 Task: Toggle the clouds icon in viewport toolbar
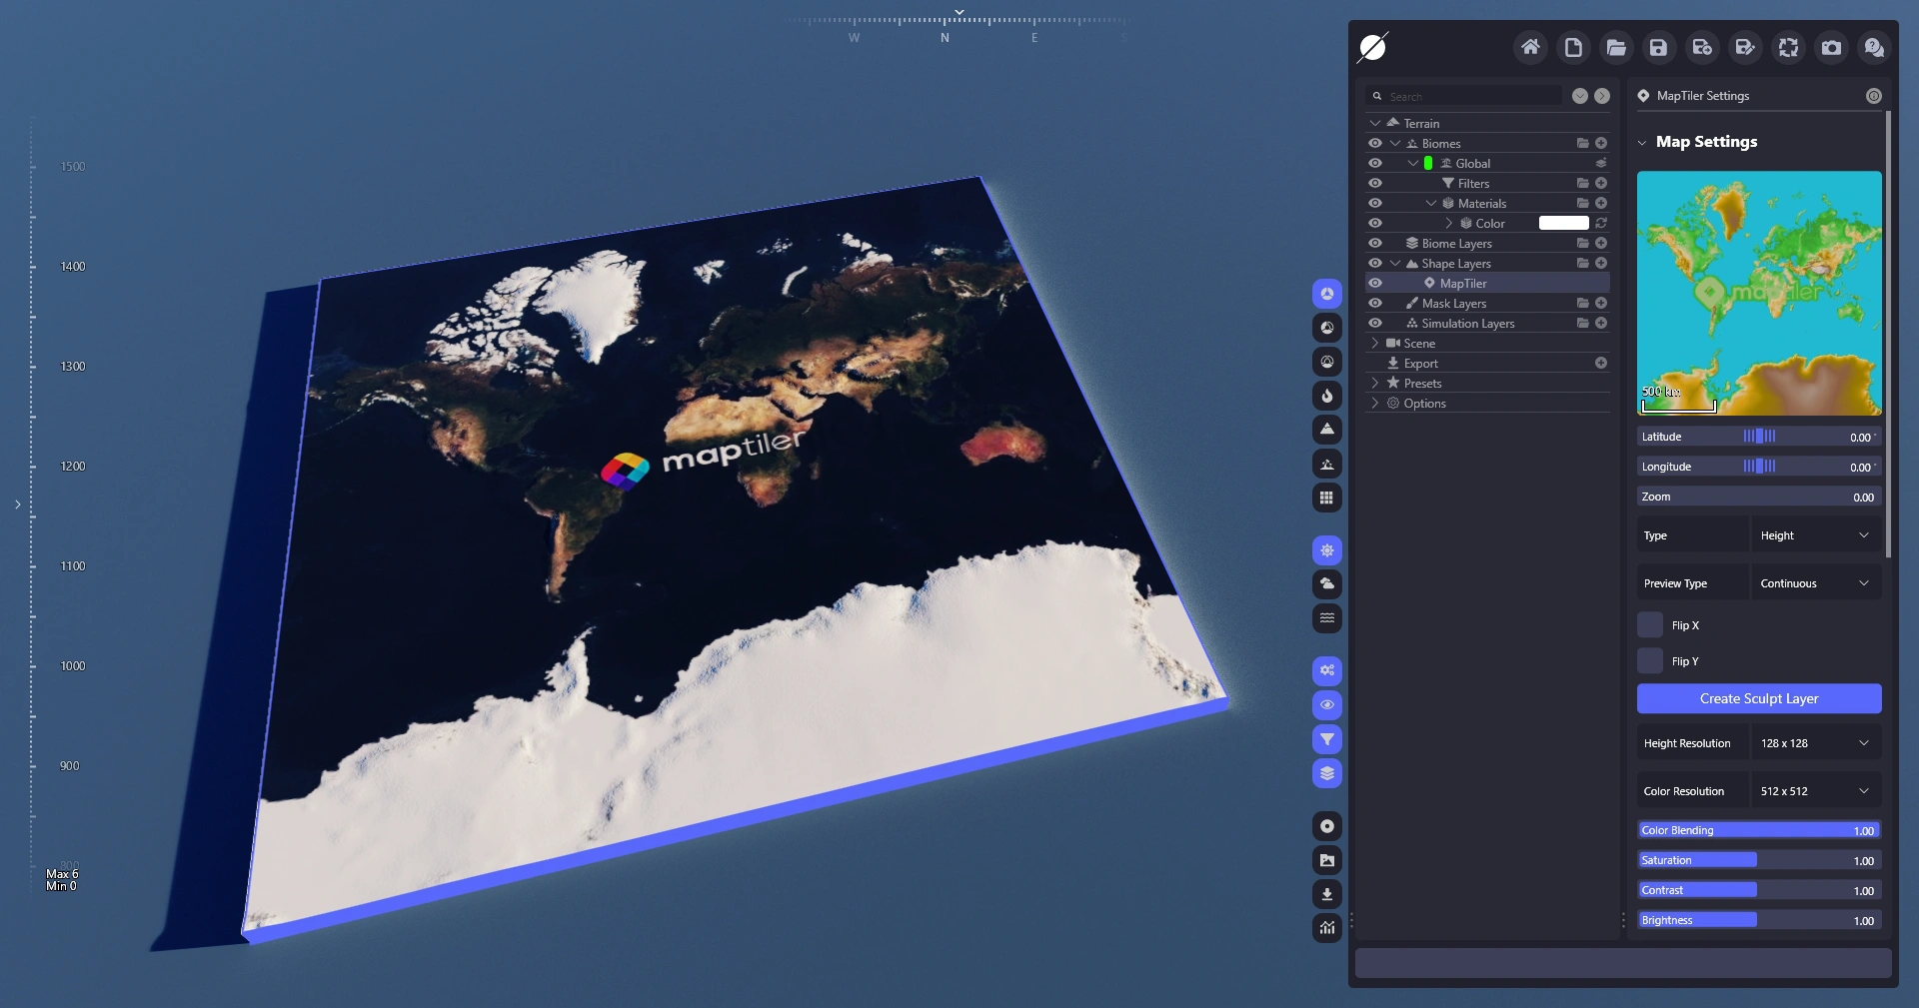(x=1327, y=584)
